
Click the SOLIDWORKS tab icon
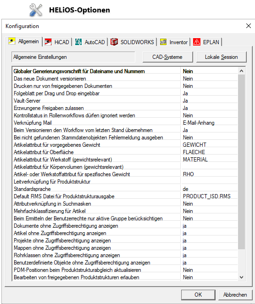[114, 42]
